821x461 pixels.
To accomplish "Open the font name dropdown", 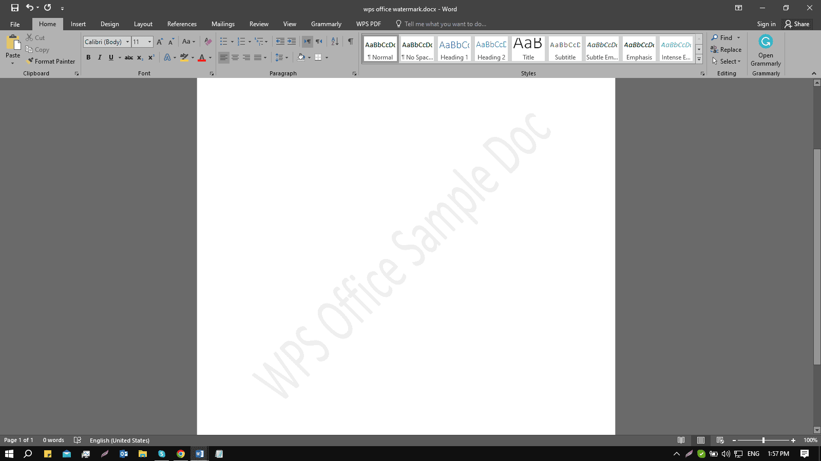I will [x=128, y=42].
